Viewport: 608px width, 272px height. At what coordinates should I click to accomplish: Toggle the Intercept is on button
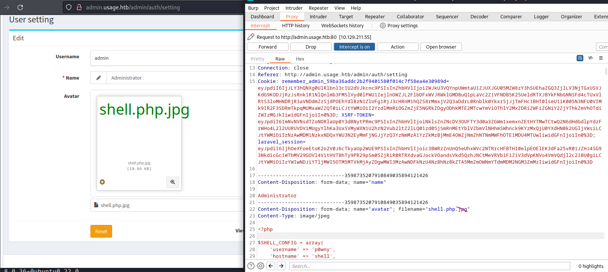354,47
